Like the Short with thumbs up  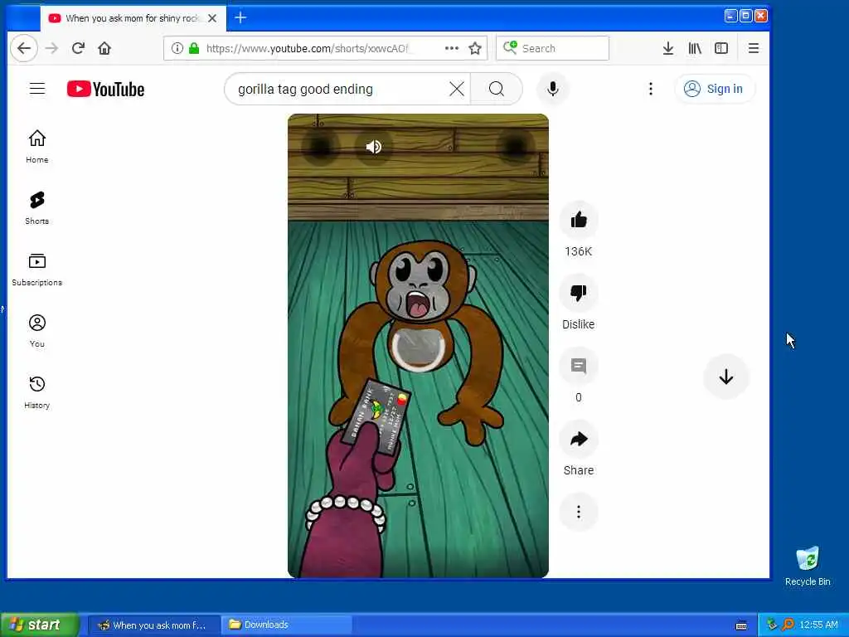point(578,220)
